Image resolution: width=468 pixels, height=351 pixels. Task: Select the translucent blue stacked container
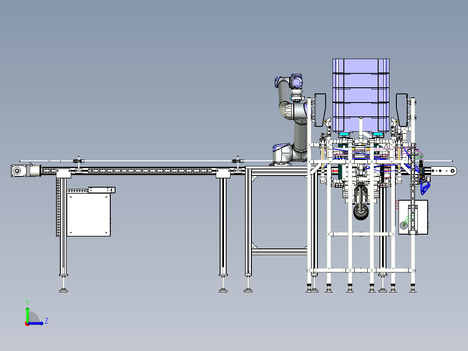click(360, 93)
